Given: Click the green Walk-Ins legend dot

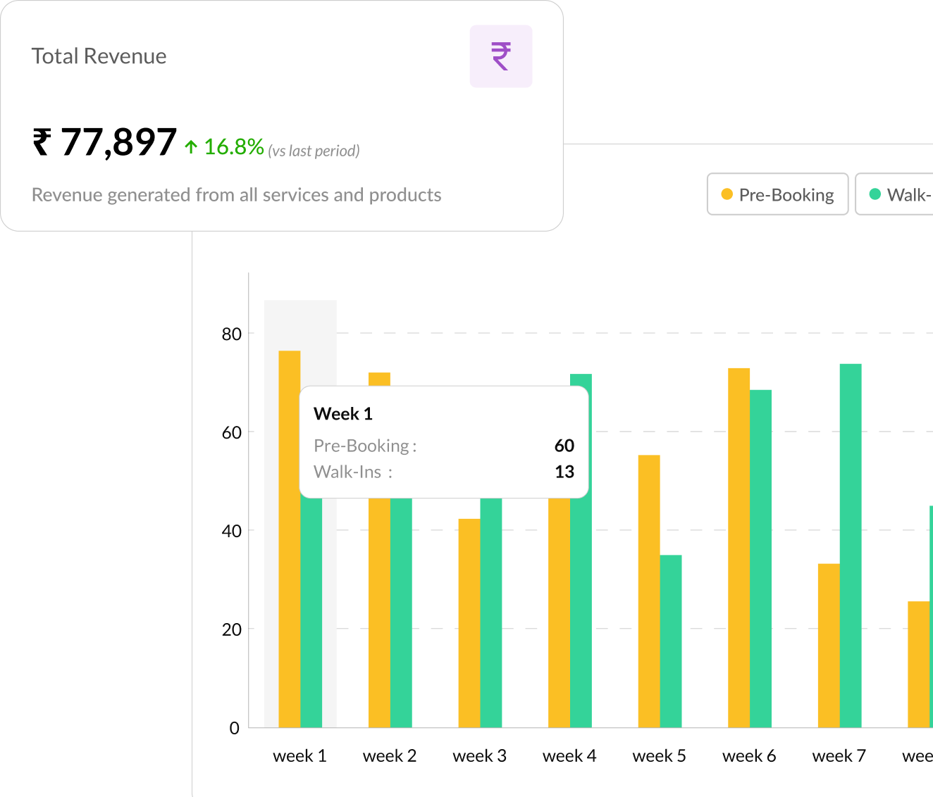Looking at the screenshot, I should point(875,194).
